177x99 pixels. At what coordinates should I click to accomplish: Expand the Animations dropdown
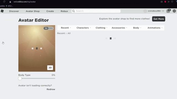pyautogui.click(x=155, y=28)
